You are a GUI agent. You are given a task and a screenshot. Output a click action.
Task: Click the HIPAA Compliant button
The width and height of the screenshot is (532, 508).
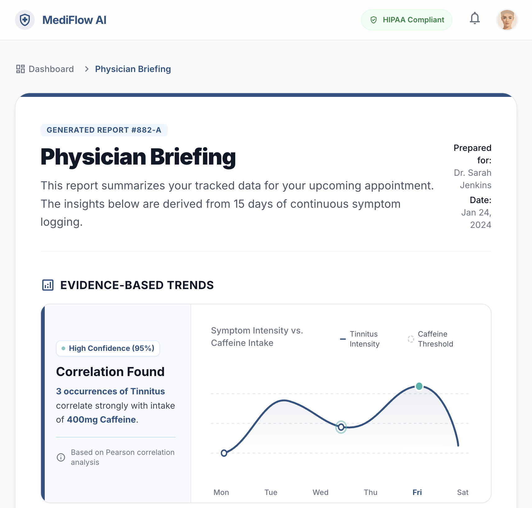point(406,20)
